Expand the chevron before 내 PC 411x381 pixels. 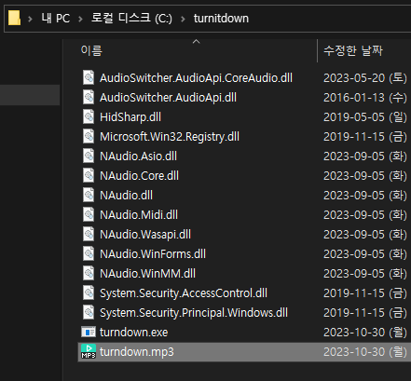click(x=30, y=19)
